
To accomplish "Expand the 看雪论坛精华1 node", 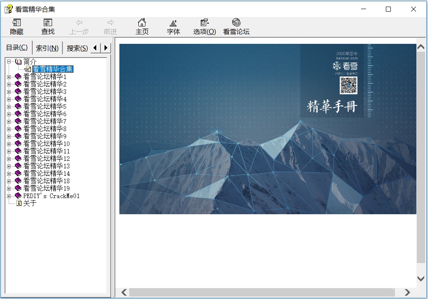I will [x=9, y=77].
